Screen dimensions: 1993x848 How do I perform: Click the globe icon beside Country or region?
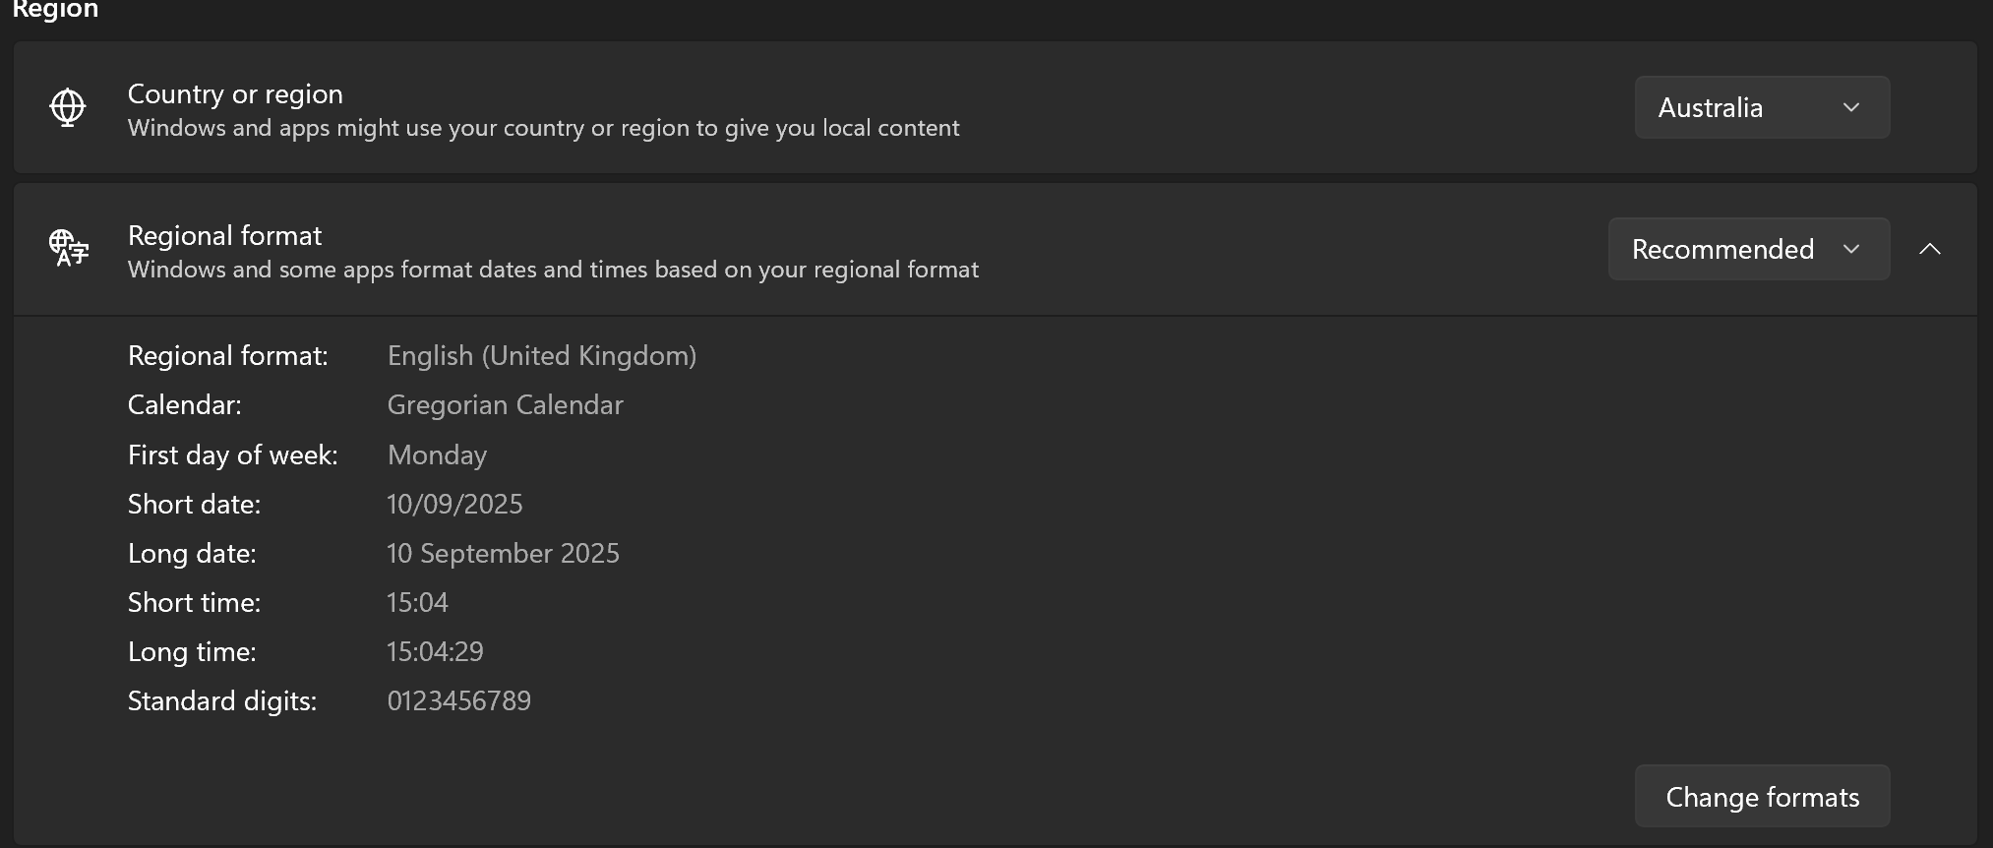pos(68,107)
